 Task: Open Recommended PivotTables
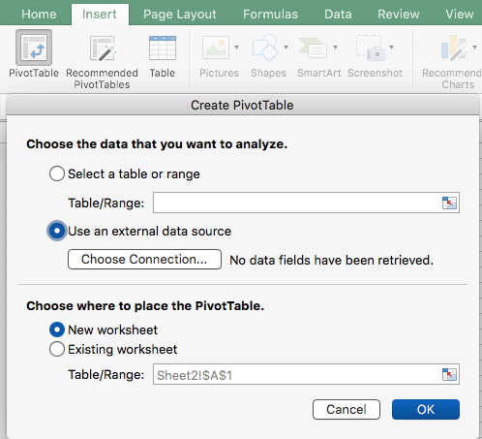[103, 48]
